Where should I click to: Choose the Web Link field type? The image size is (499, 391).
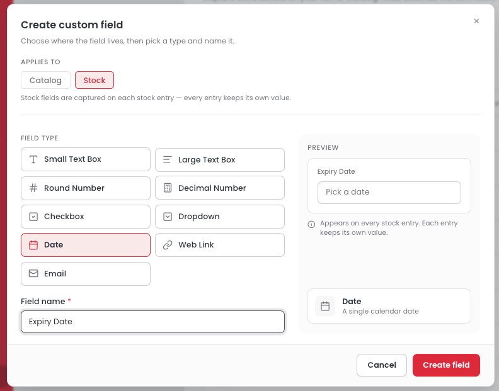(x=220, y=245)
